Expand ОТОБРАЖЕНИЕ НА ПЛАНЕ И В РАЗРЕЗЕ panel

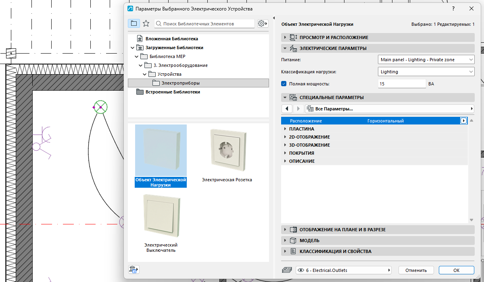pyautogui.click(x=378, y=230)
